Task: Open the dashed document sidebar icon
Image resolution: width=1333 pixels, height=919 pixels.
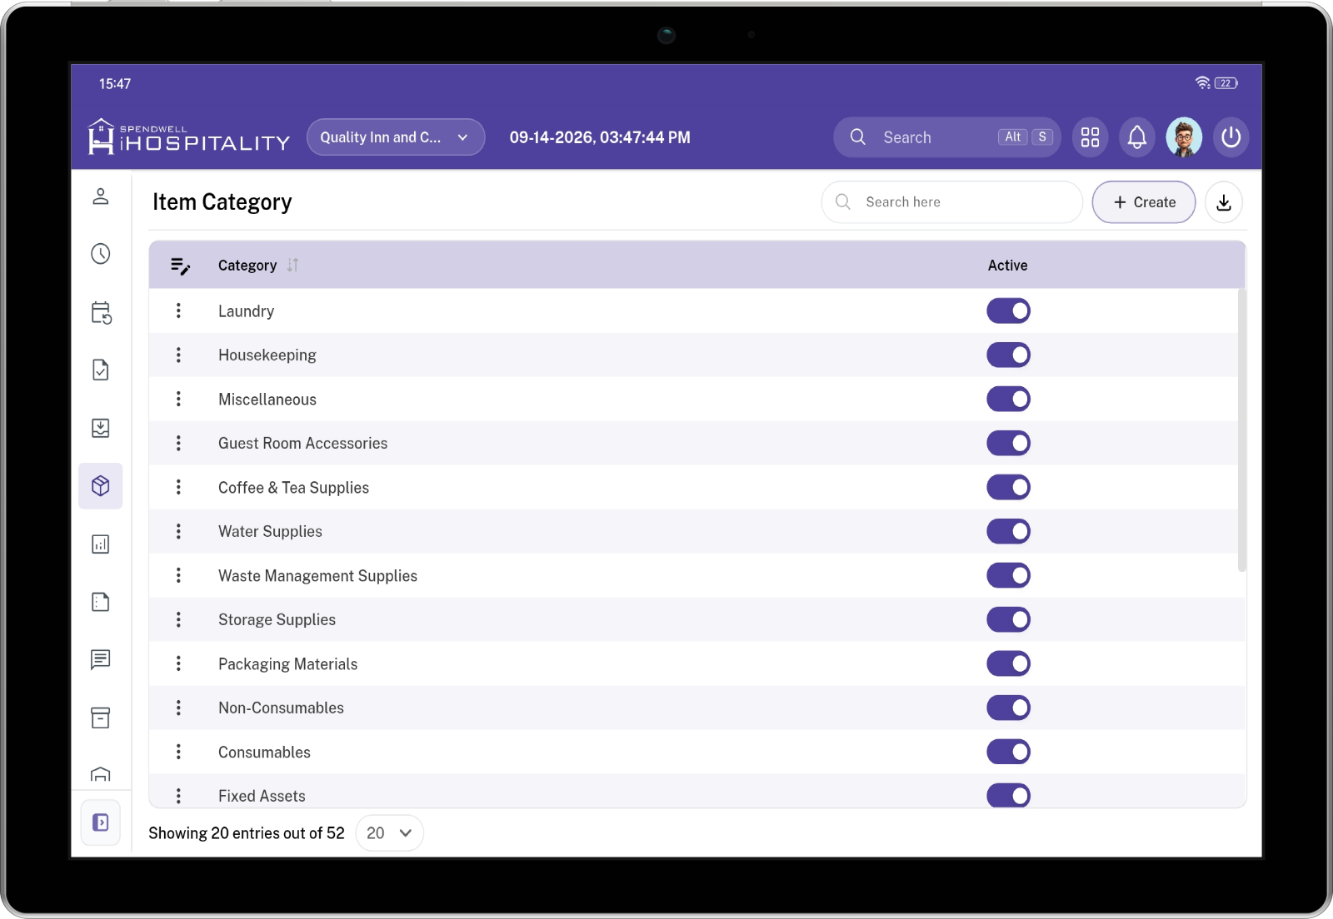Action: pos(101,602)
